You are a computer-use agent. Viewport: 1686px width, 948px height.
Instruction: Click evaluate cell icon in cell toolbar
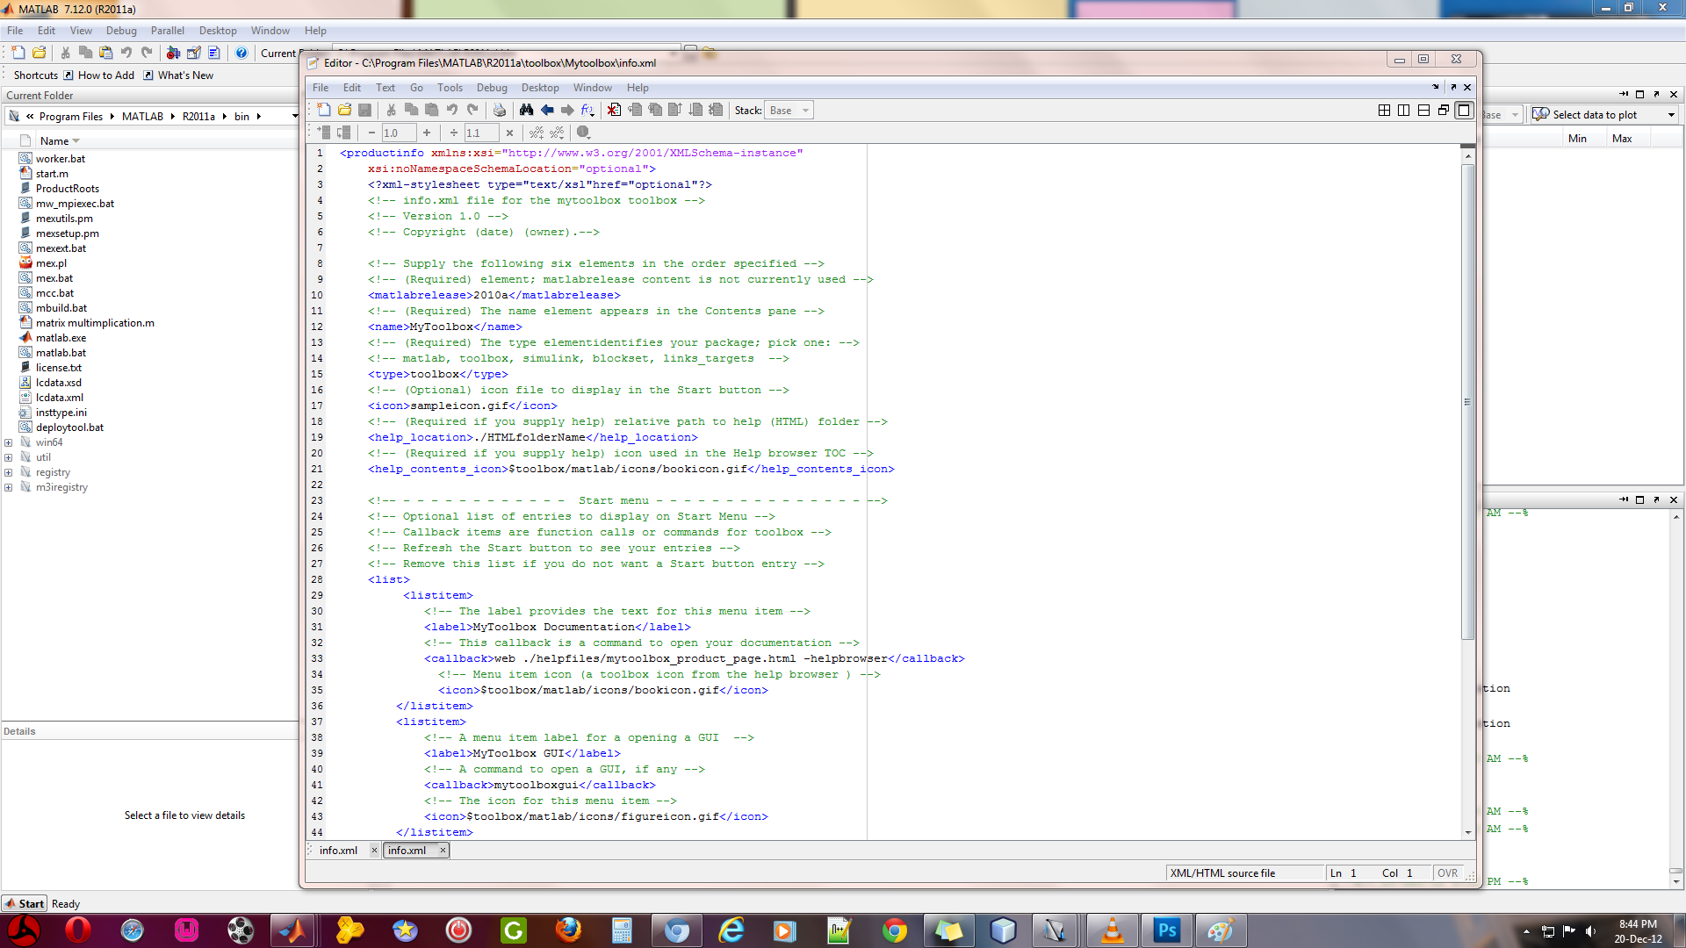click(x=324, y=133)
